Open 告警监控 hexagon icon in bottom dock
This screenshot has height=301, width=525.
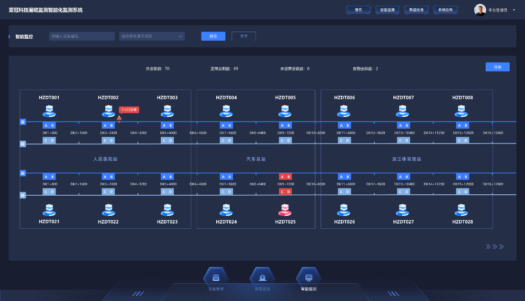click(262, 277)
